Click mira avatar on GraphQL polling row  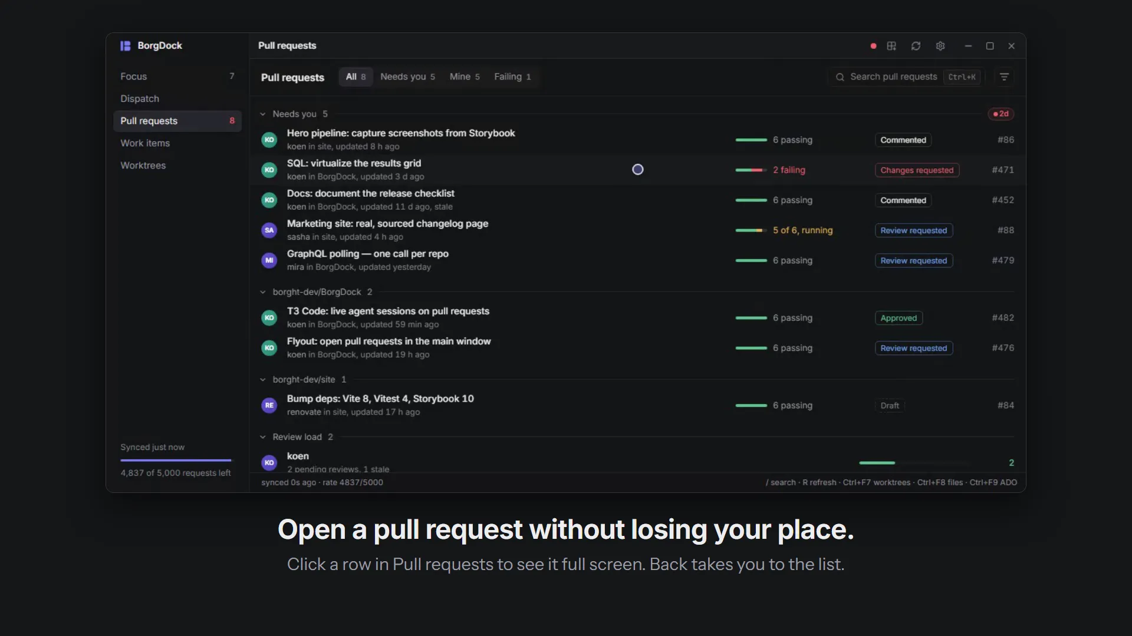coord(269,260)
